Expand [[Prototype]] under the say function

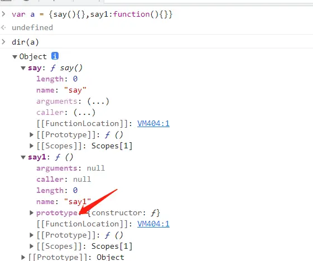pos(32,135)
